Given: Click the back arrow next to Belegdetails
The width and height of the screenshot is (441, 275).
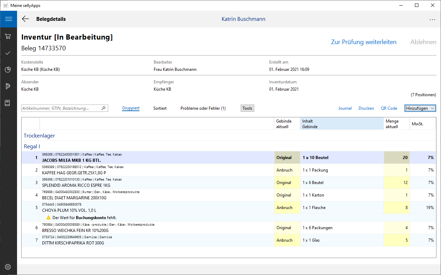Looking at the screenshot, I should pyautogui.click(x=25, y=19).
